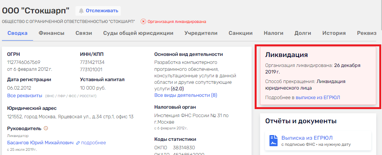Click Инспекция ФНС России № 31 text
The height and width of the screenshot is (155, 382).
click(192, 118)
